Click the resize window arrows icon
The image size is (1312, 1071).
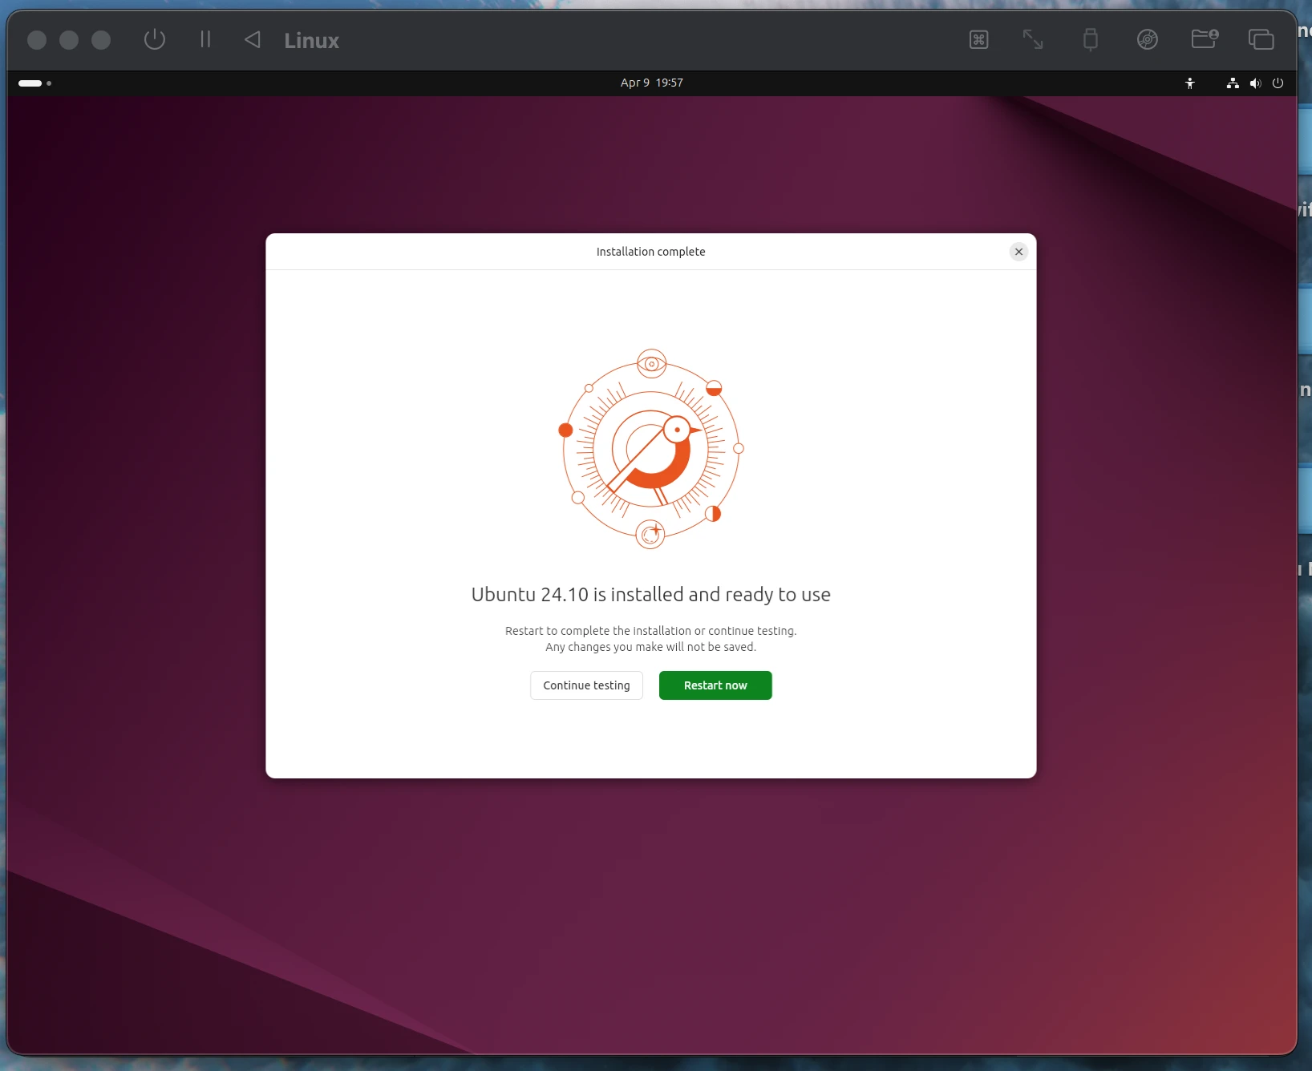[1033, 39]
